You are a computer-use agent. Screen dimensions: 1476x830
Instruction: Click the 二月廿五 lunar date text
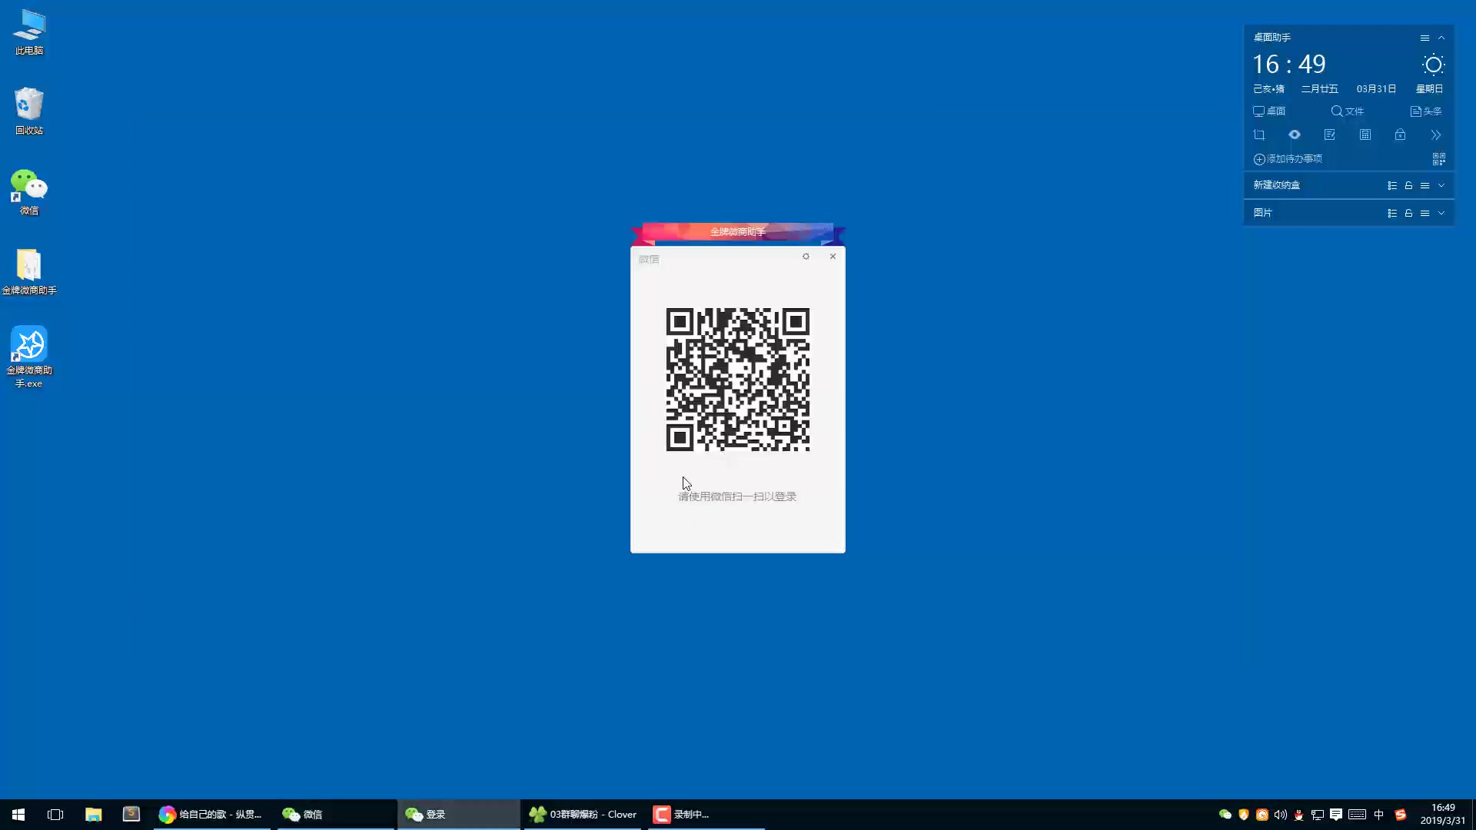point(1319,89)
